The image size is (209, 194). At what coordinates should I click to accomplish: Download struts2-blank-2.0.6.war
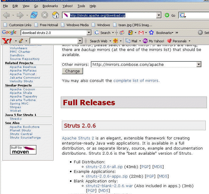click(x=109, y=186)
